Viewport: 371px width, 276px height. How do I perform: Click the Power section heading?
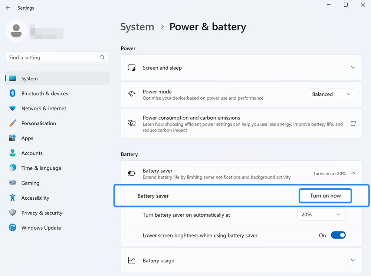pyautogui.click(x=128, y=48)
